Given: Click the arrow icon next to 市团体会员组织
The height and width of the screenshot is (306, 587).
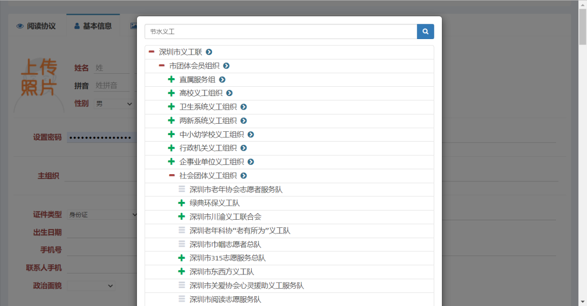Looking at the screenshot, I should click(226, 66).
